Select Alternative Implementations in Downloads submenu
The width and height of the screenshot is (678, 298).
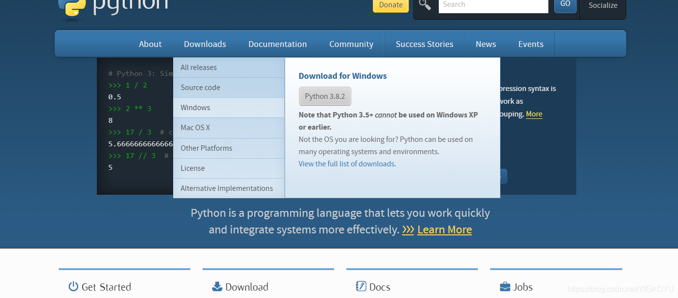229,188
